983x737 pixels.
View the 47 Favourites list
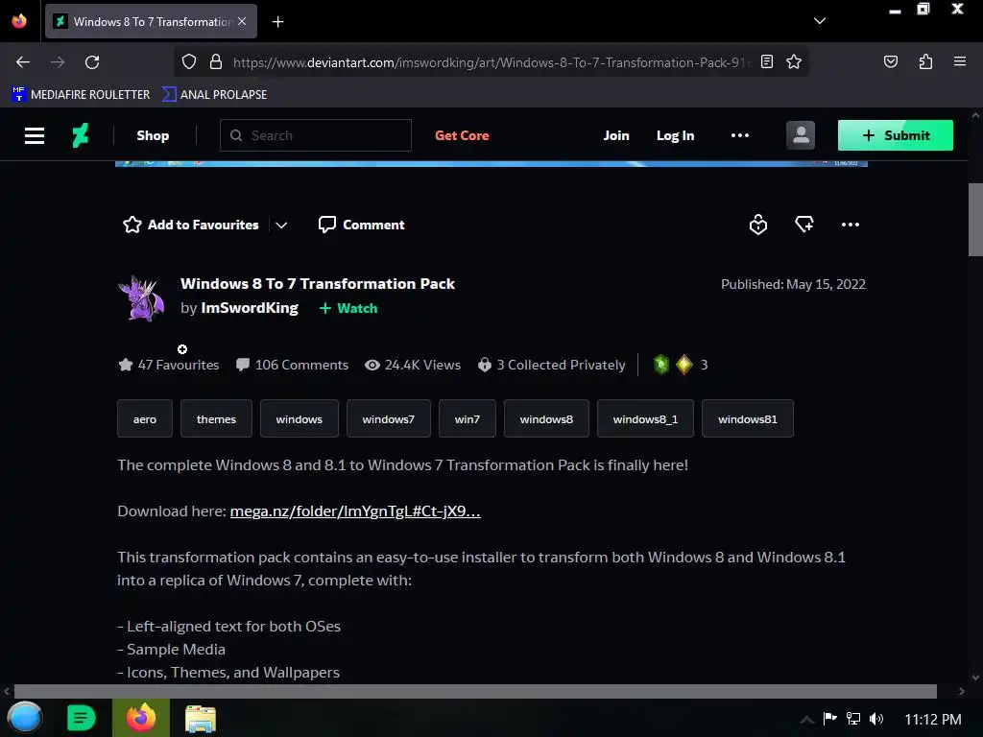[x=169, y=365]
